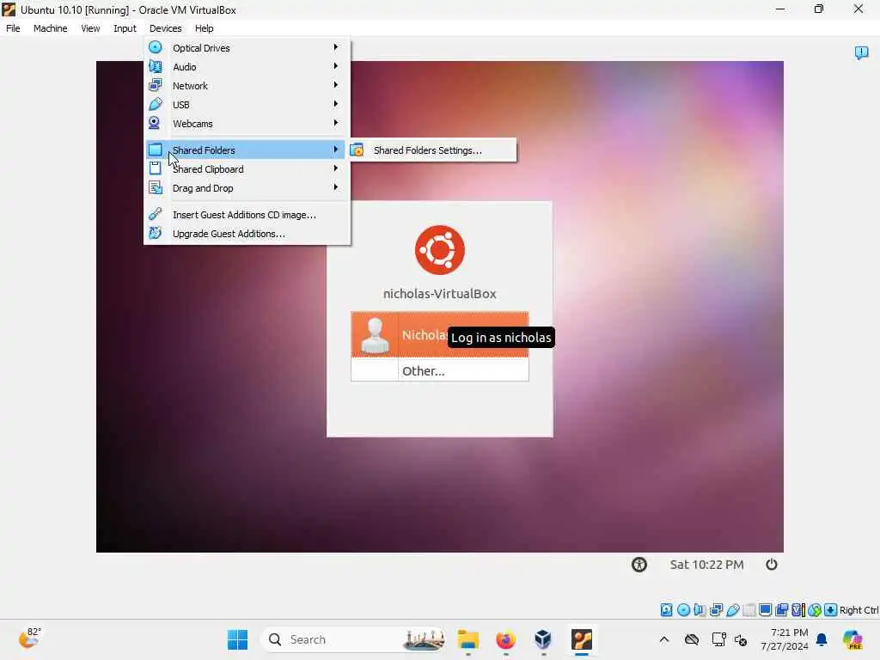Expand the Drag and Drop submenu arrow
The height and width of the screenshot is (660, 880).
click(x=336, y=187)
